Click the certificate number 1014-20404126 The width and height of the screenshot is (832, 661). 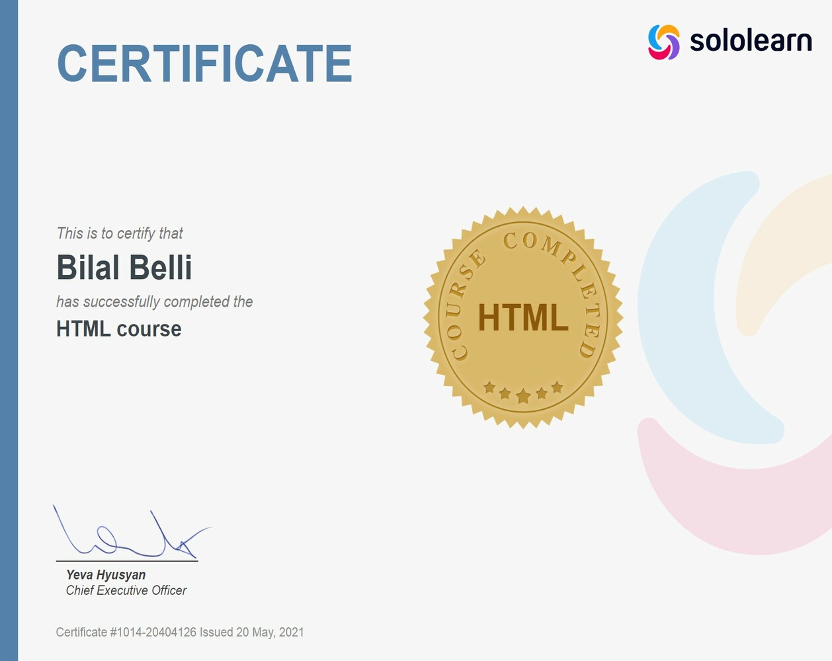click(x=153, y=632)
